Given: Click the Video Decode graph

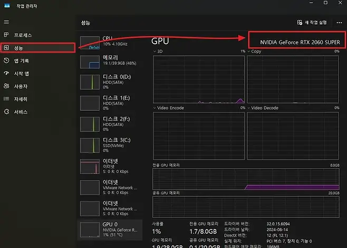Looking at the screenshot, I should (293, 136).
